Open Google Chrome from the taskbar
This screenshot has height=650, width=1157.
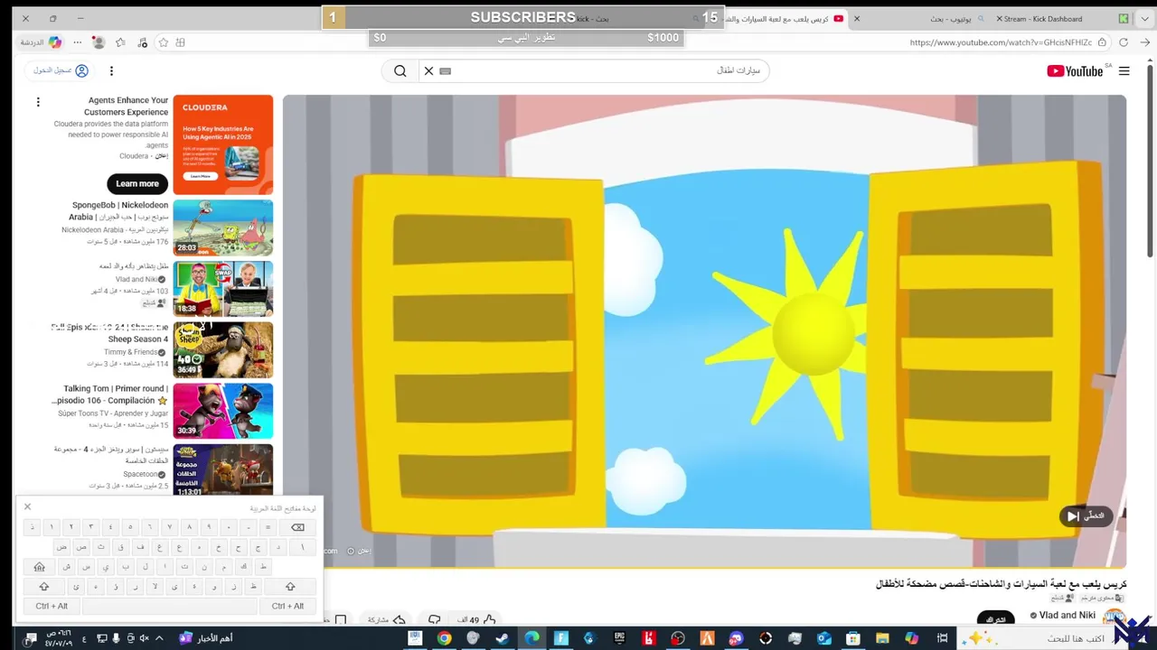444,638
